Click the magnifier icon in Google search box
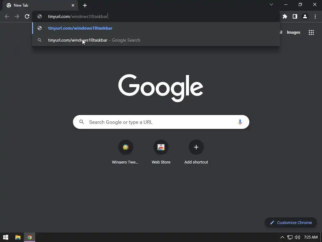The height and width of the screenshot is (242, 322). click(x=81, y=122)
